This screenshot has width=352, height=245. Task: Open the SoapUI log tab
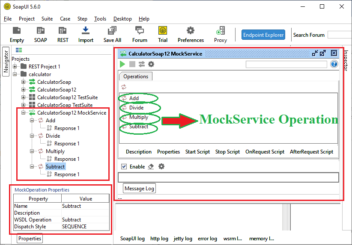coord(132,239)
